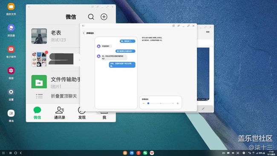
Task: Go back from 屏幕缩放 settings page
Action: click(84, 33)
